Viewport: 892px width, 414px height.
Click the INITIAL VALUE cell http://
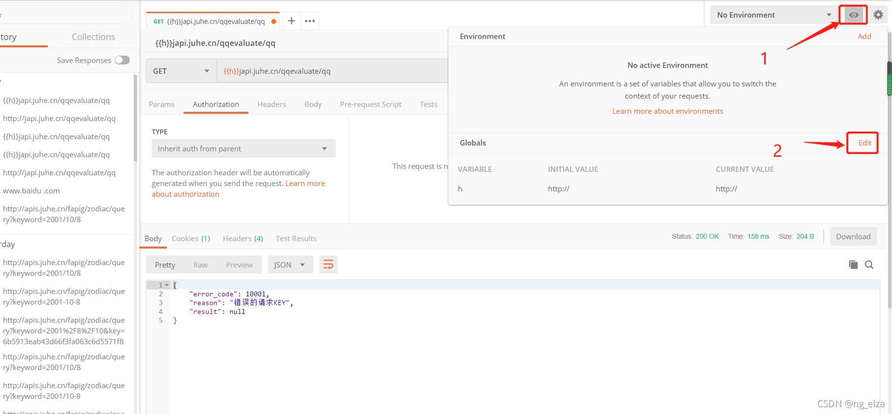point(558,188)
